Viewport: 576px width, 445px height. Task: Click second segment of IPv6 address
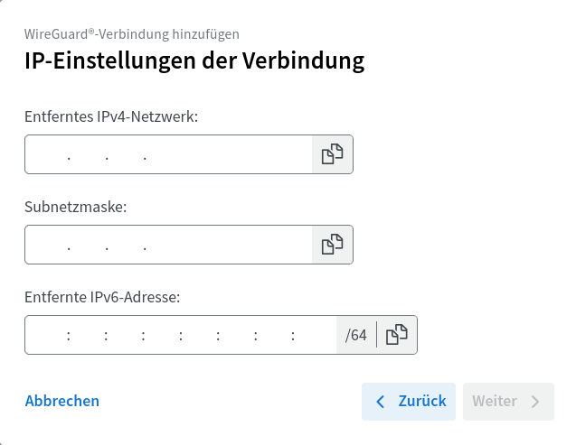click(x=87, y=335)
